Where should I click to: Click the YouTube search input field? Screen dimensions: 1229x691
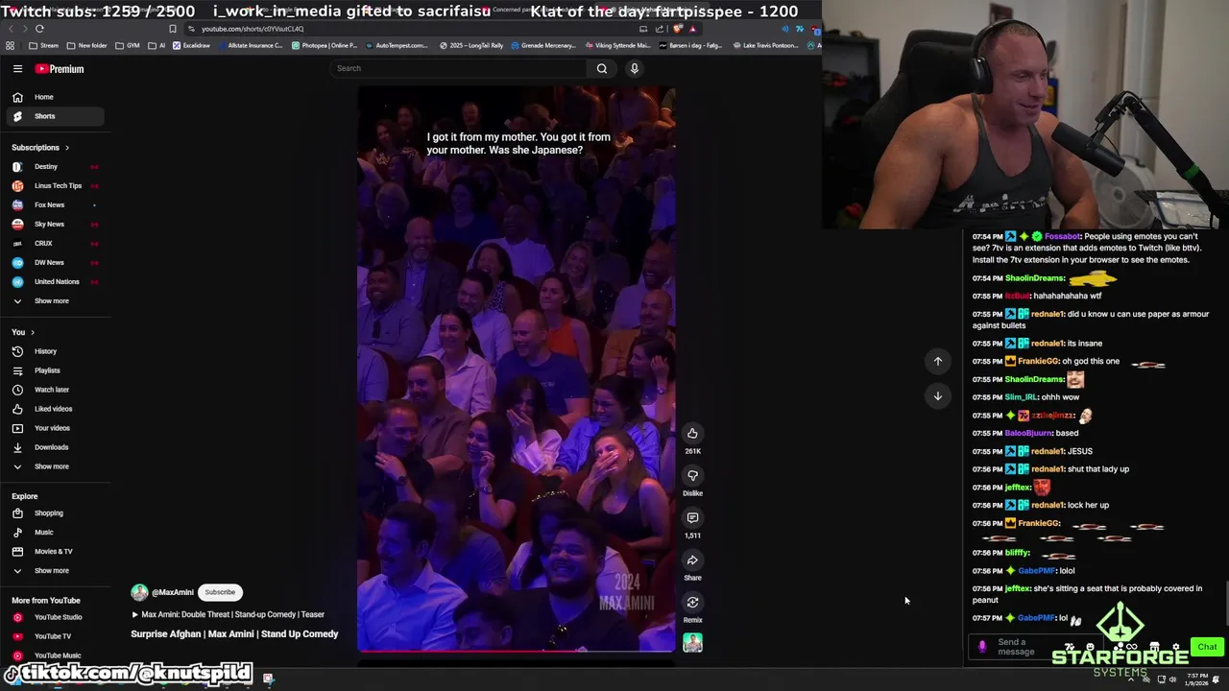pyautogui.click(x=459, y=68)
